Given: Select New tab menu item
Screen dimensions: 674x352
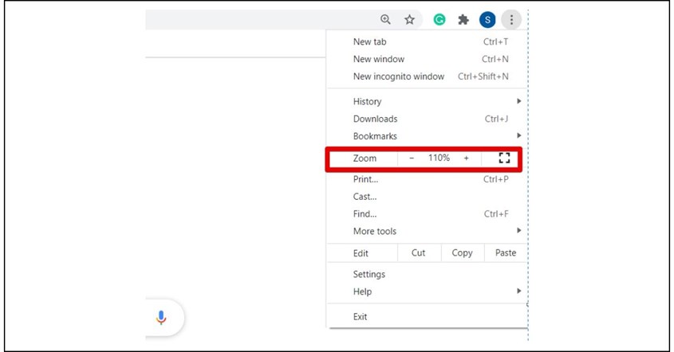Looking at the screenshot, I should (428, 41).
